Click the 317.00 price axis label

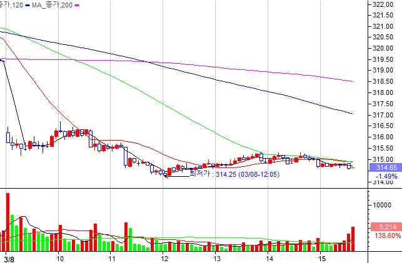coord(383,115)
